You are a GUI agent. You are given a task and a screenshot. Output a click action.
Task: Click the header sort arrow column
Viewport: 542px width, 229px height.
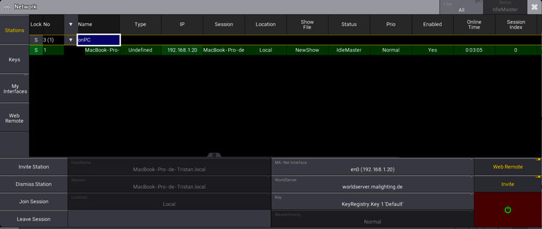[x=71, y=25]
